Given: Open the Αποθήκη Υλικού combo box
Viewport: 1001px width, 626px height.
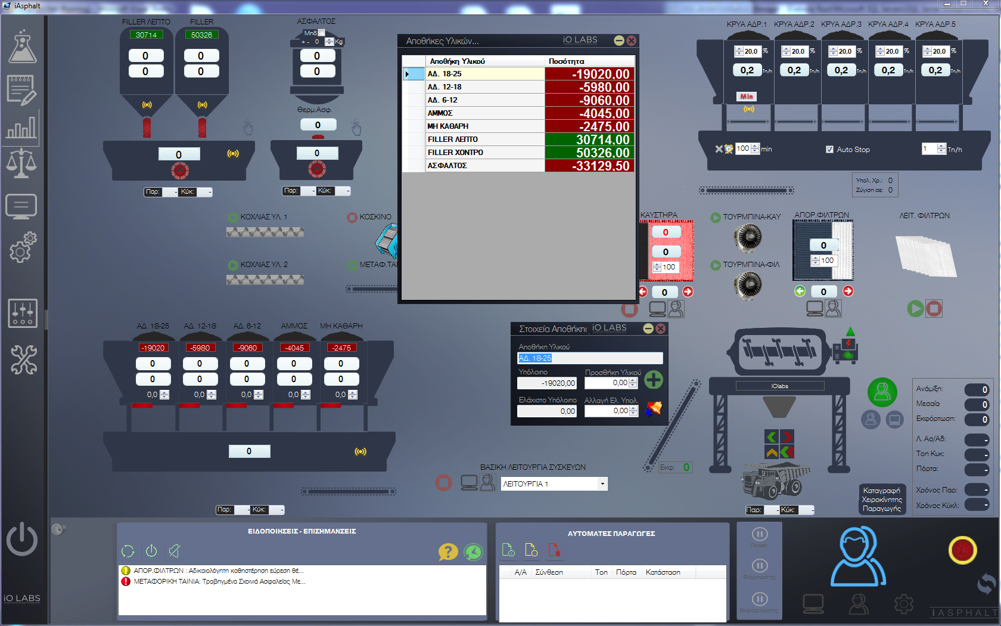Looking at the screenshot, I should coord(589,358).
